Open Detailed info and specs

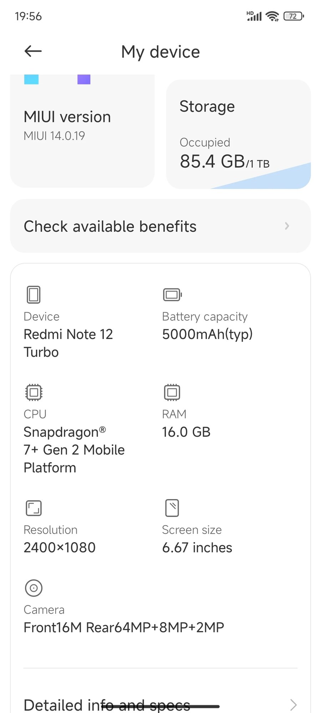pos(107,705)
